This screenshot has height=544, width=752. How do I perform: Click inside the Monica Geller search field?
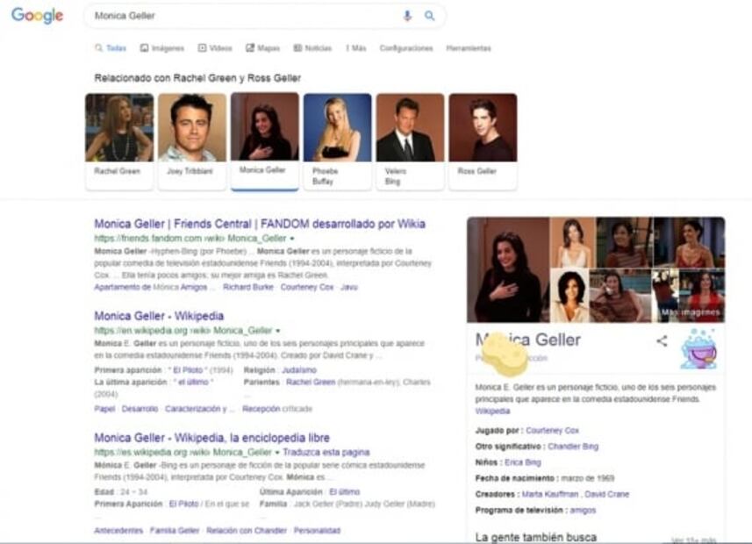(237, 16)
